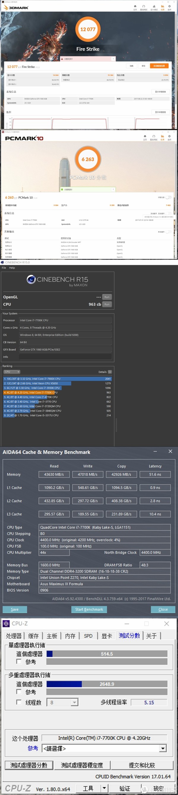Click Close button in AIDA64 window

pos(163,610)
